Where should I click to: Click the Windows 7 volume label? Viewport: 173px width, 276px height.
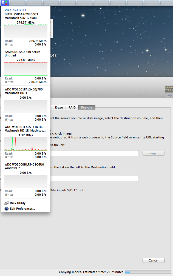(12, 168)
